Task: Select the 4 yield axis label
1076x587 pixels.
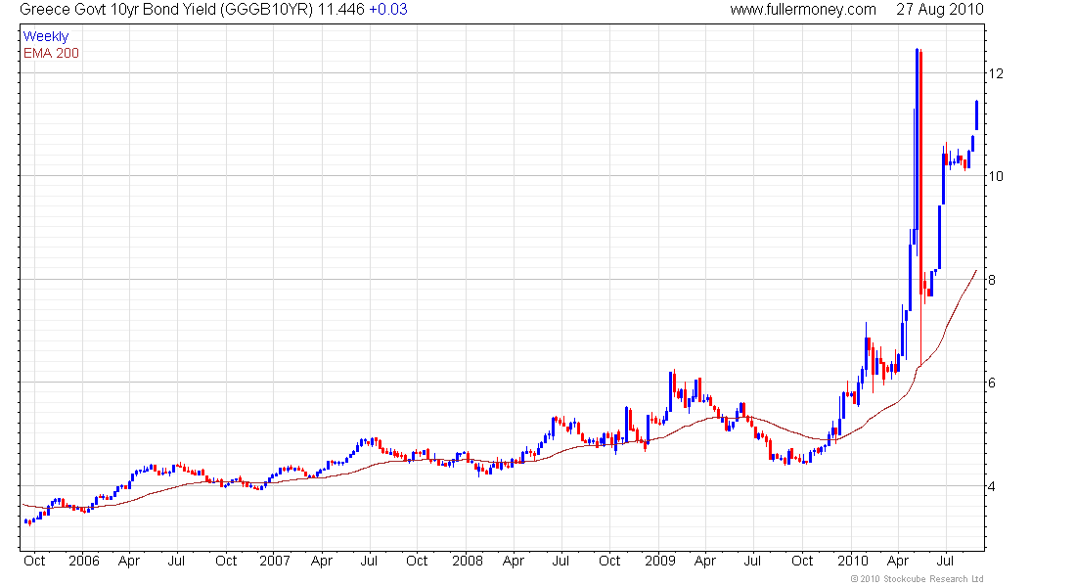Action: pos(993,486)
